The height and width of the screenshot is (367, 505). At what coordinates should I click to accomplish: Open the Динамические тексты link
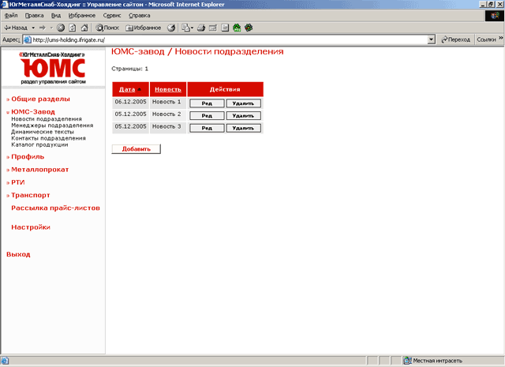[43, 132]
